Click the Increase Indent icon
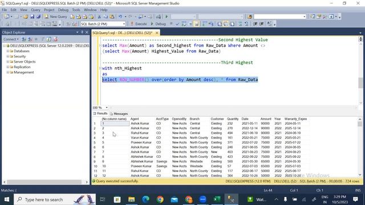The height and width of the screenshot is (205, 365). tap(261, 24)
